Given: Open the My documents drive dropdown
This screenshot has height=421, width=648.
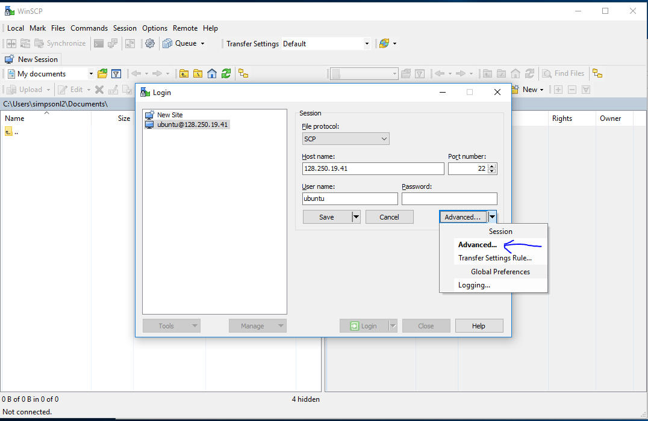Looking at the screenshot, I should point(91,74).
